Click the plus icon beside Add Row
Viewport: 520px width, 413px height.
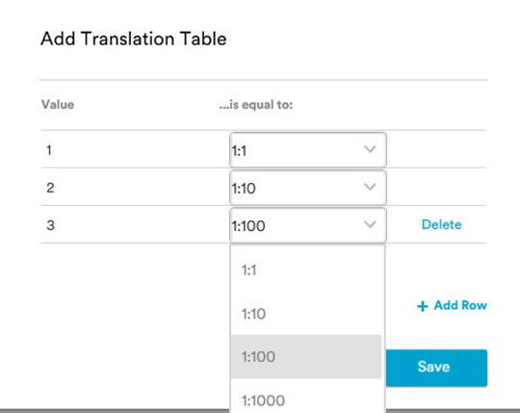pyautogui.click(x=423, y=306)
